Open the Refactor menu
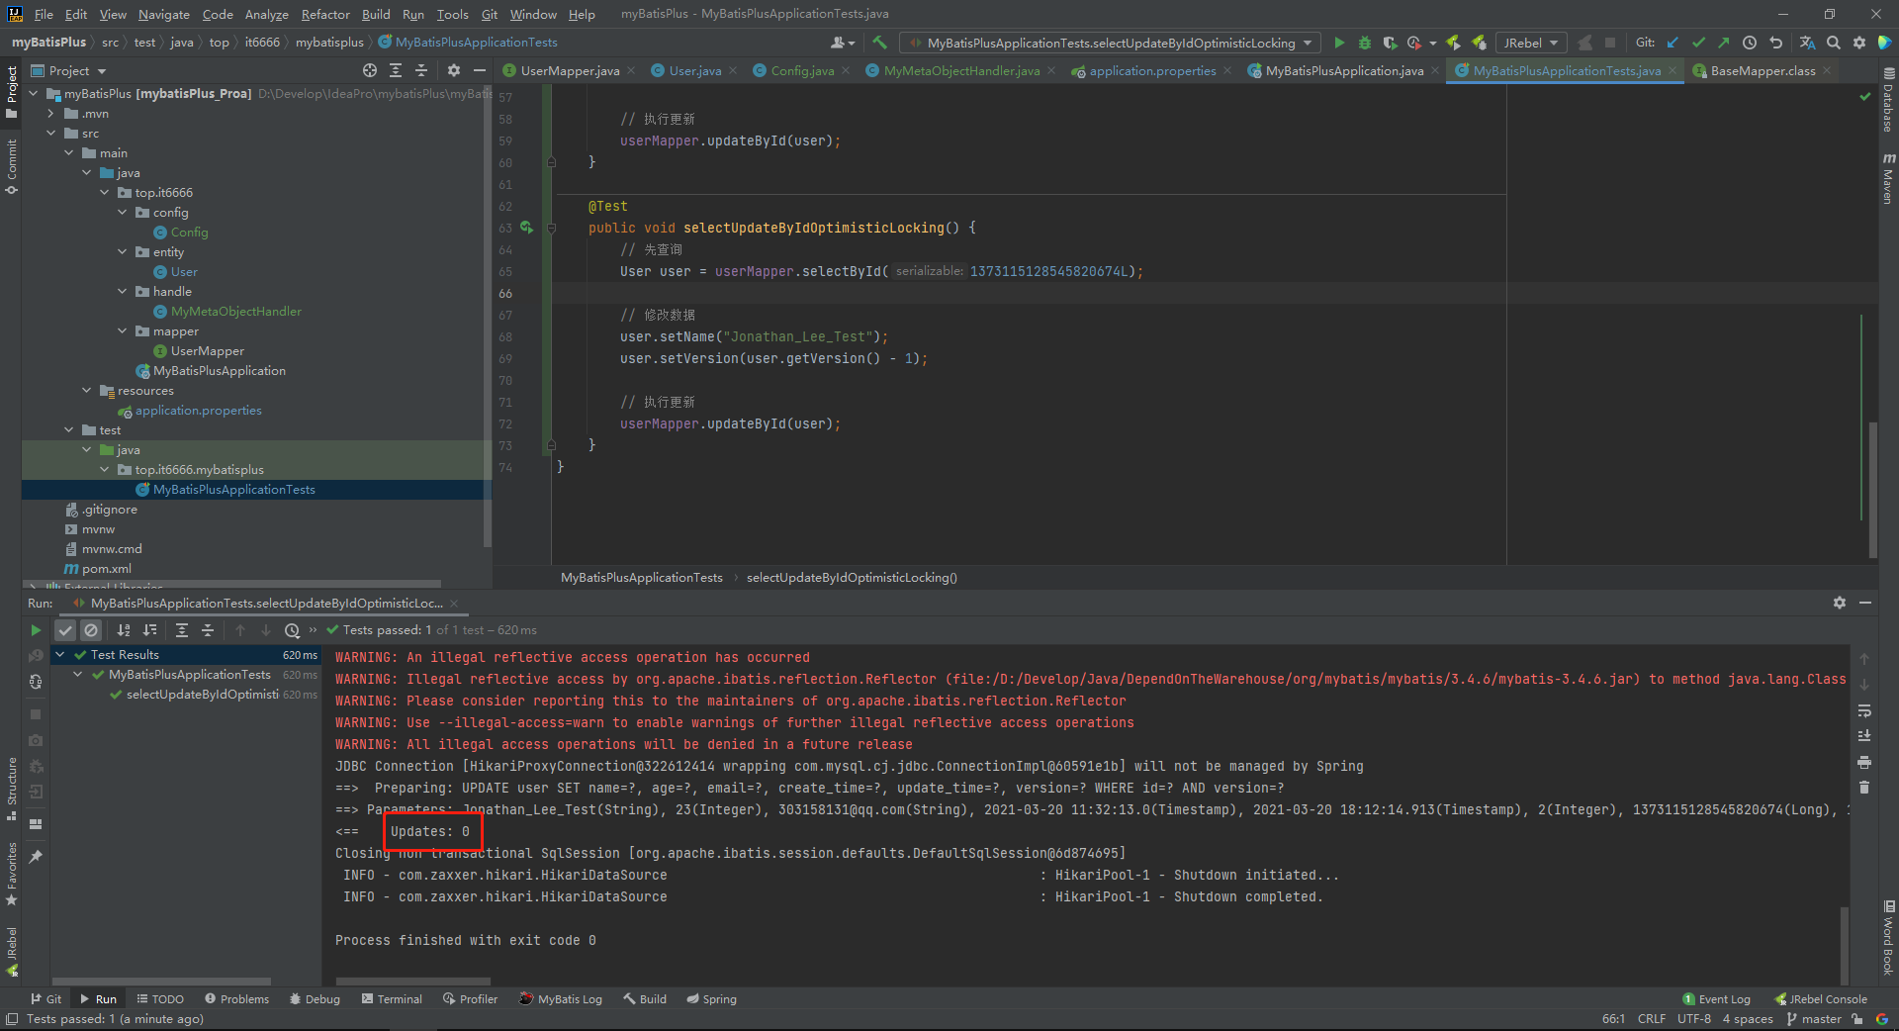 325,14
